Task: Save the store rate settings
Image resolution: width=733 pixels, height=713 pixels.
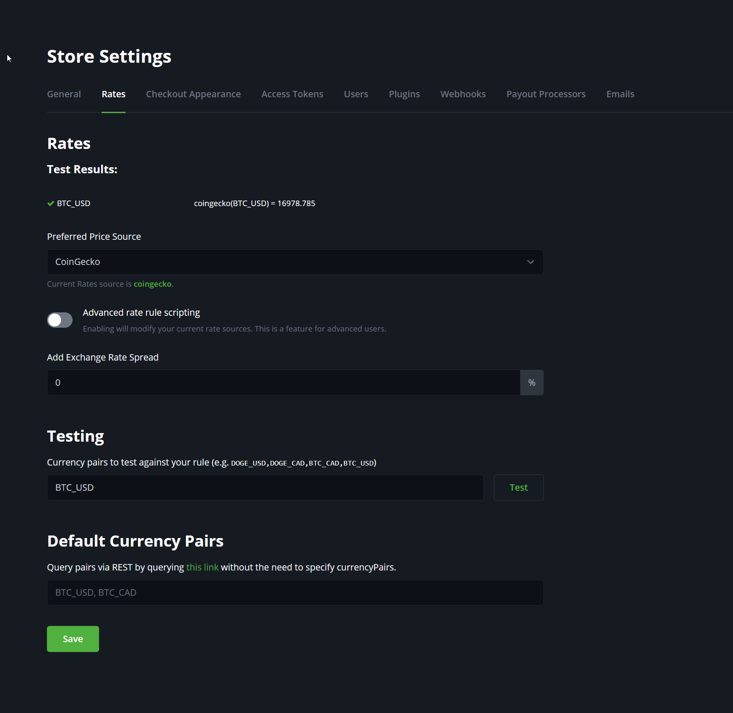Action: (x=73, y=639)
